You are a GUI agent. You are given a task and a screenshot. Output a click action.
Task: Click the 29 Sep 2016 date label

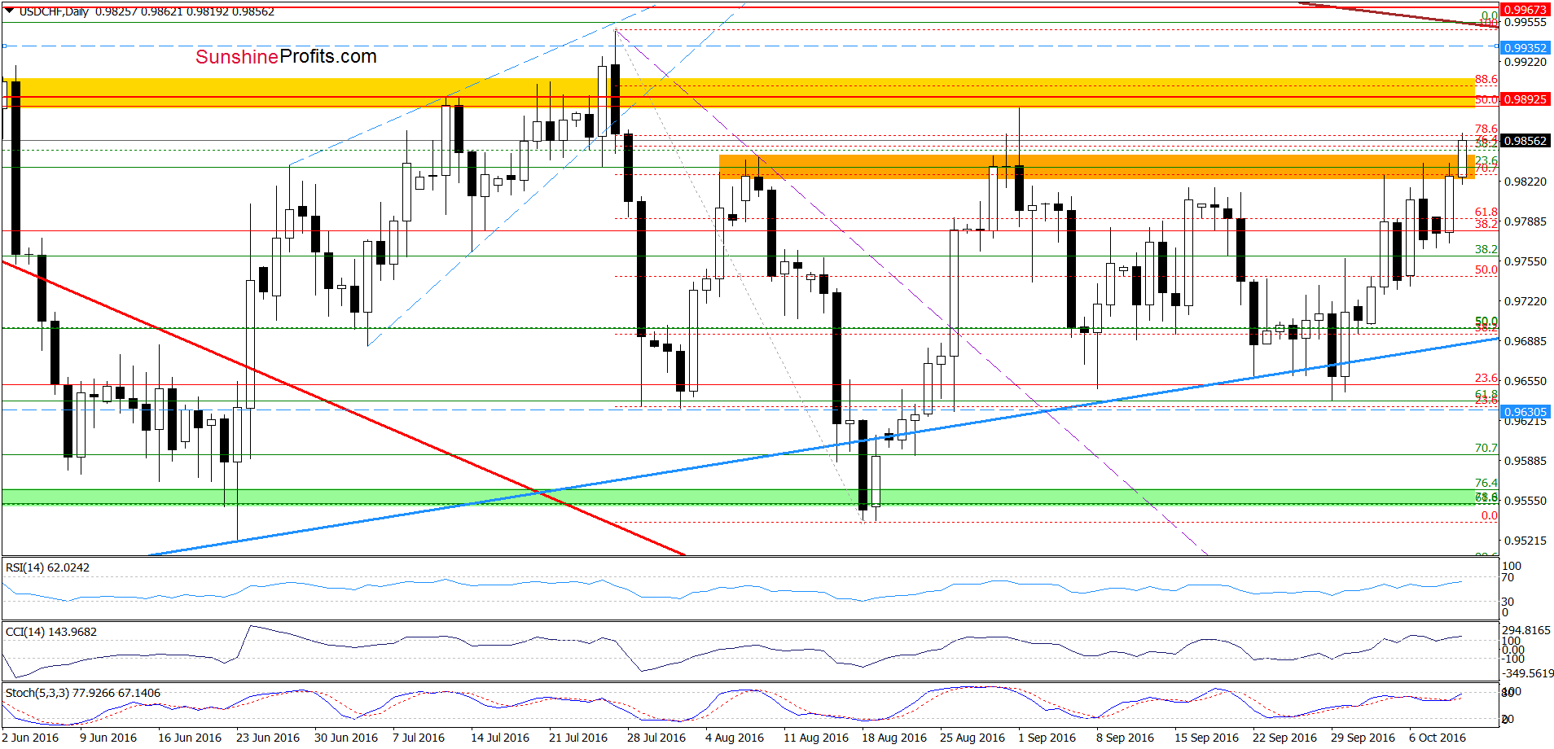click(1363, 738)
